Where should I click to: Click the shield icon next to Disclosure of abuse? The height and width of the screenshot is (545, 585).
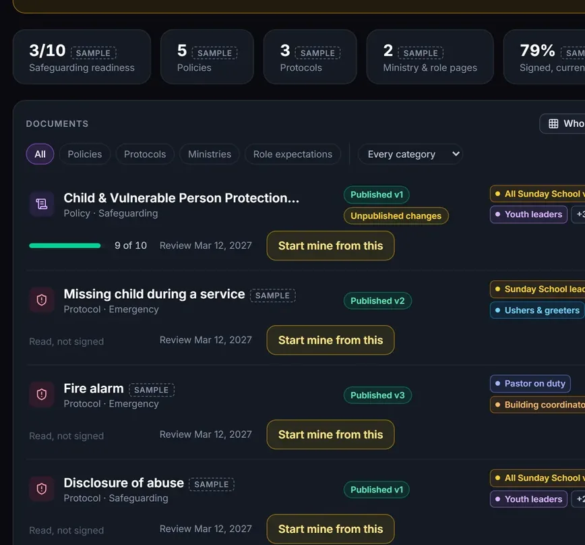coord(41,488)
